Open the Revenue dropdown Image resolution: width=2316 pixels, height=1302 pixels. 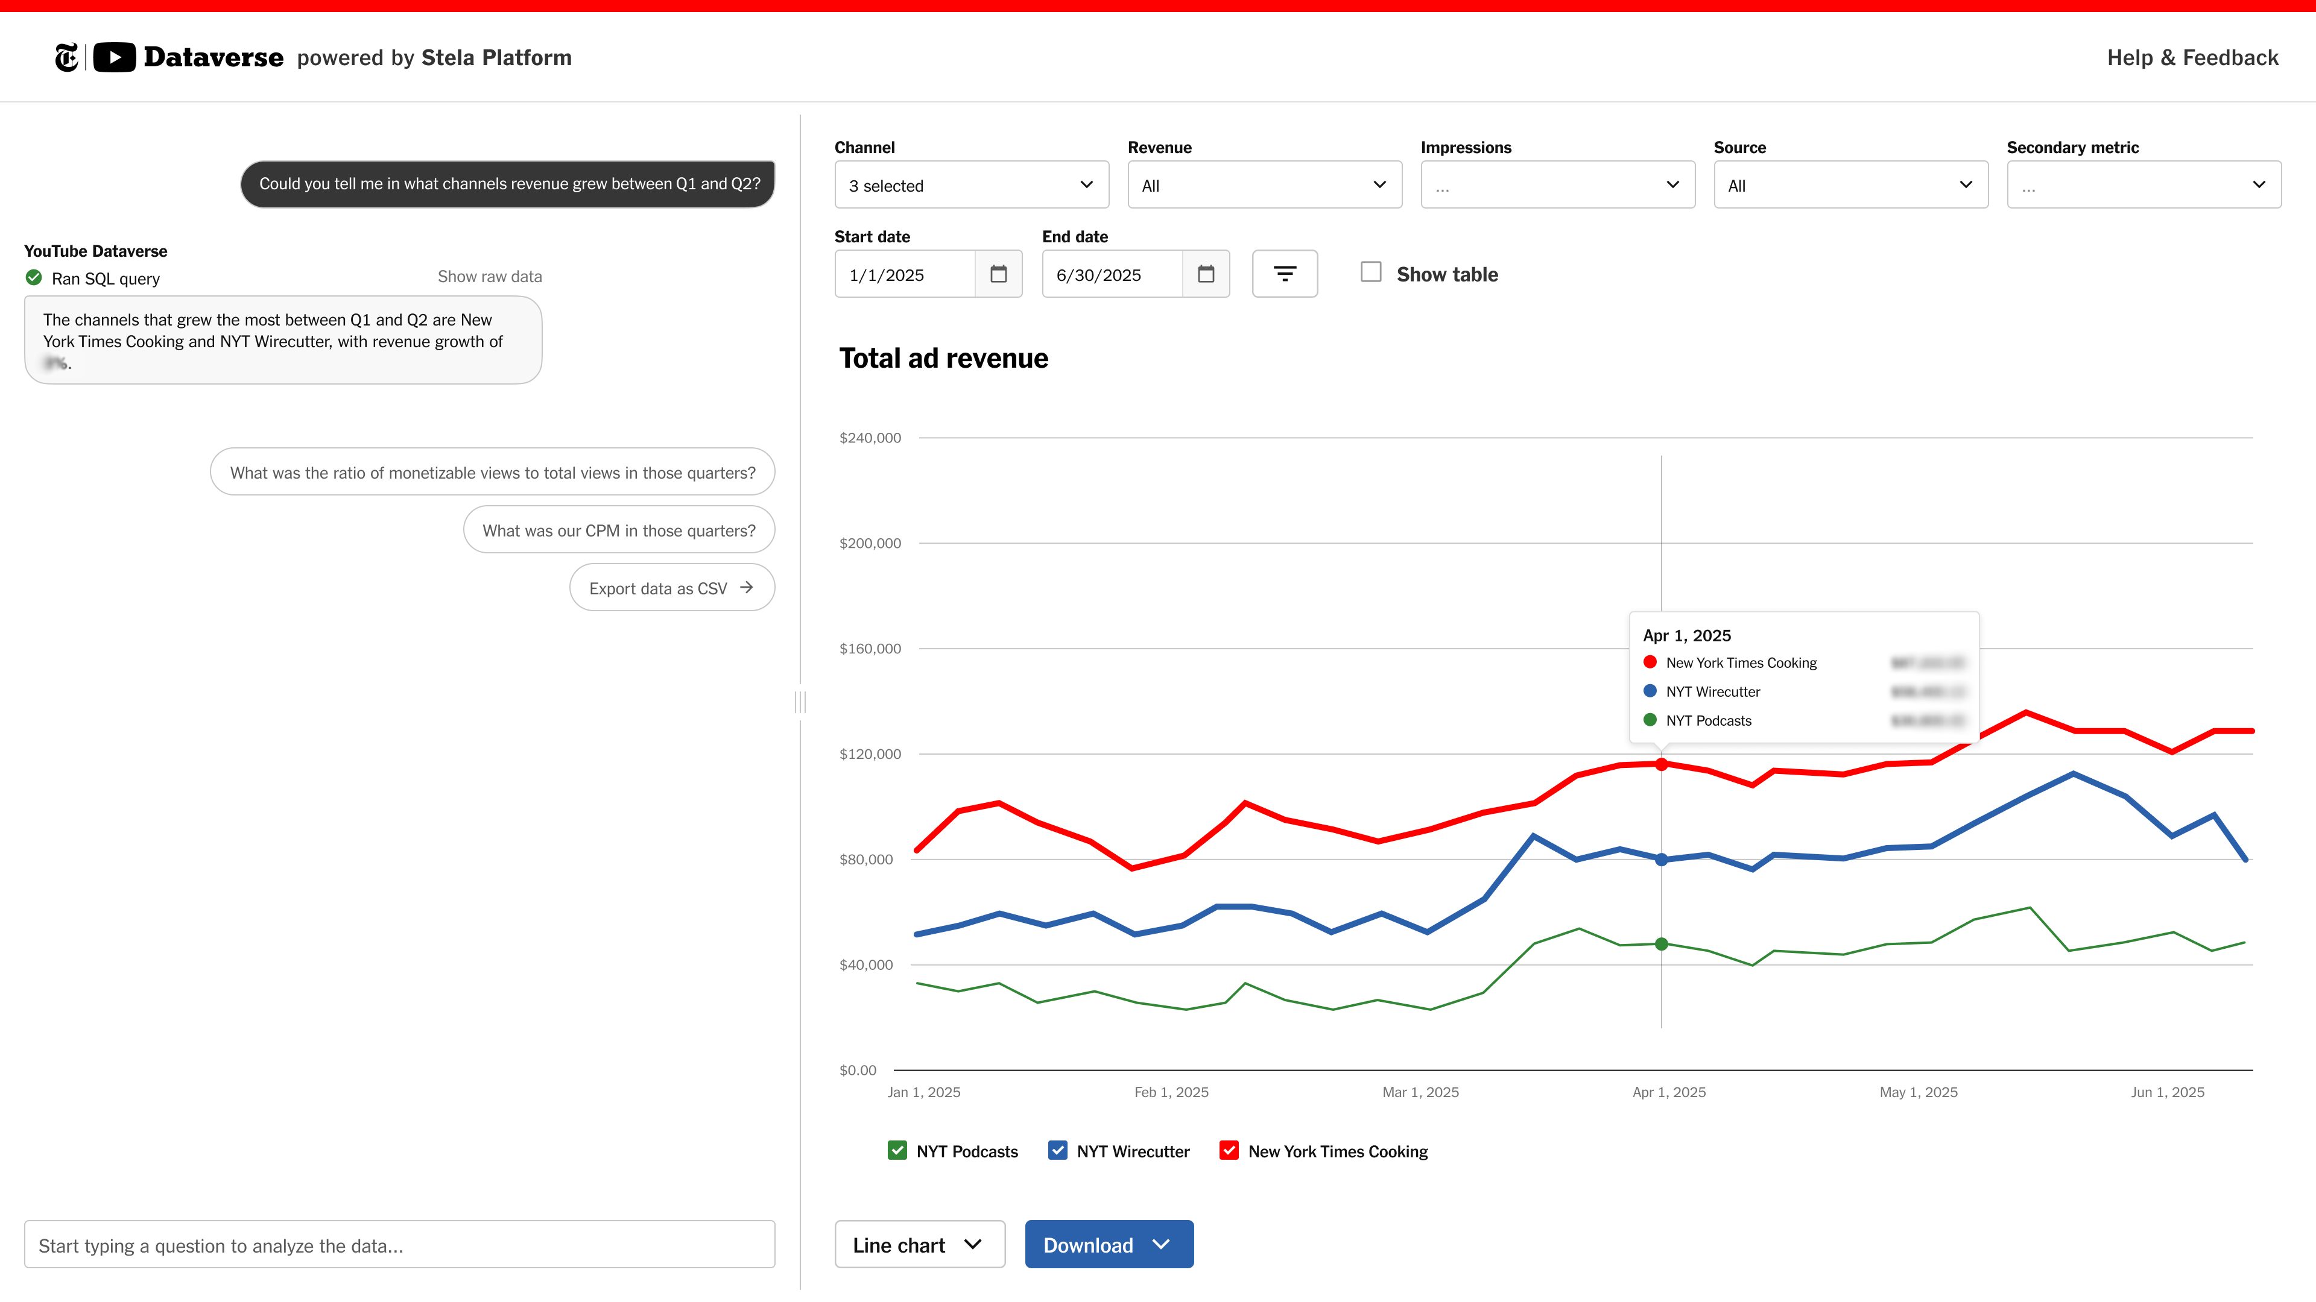point(1265,185)
